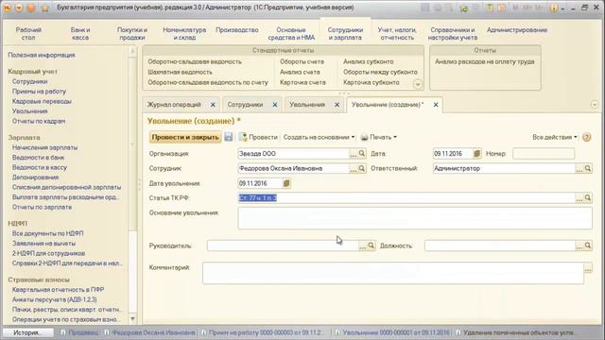
Task: Click the Провести post document button
Action: [x=258, y=137]
